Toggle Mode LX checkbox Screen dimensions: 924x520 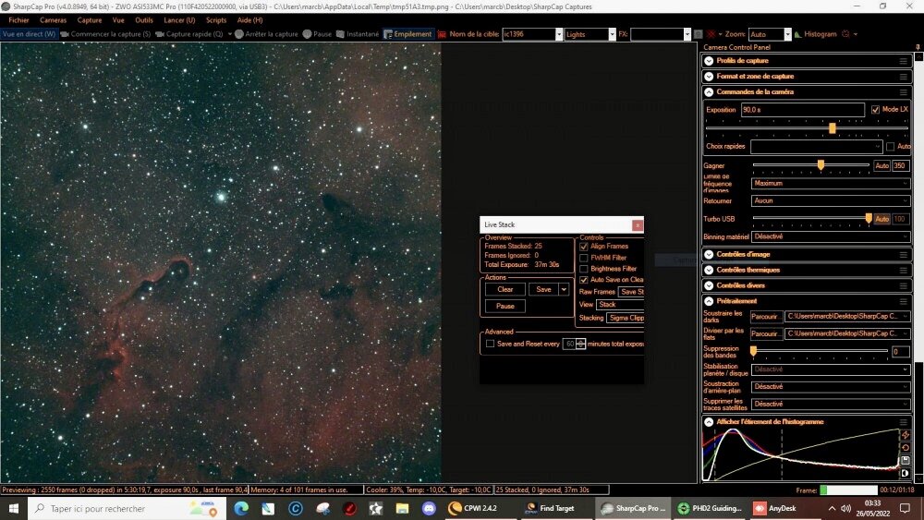875,110
